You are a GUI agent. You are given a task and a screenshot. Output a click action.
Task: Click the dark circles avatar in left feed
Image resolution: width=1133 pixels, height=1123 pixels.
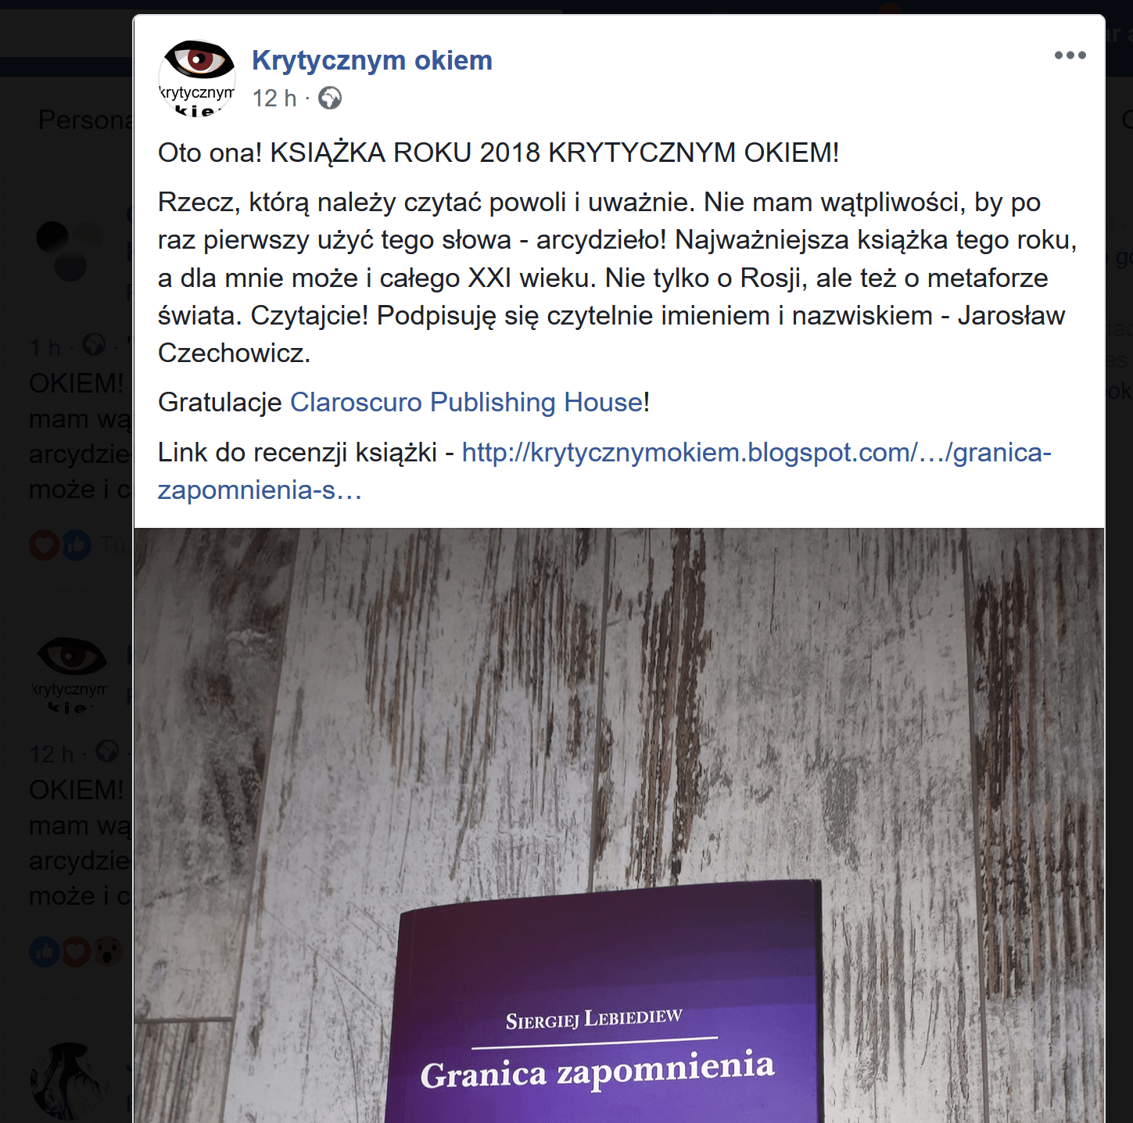coord(70,249)
